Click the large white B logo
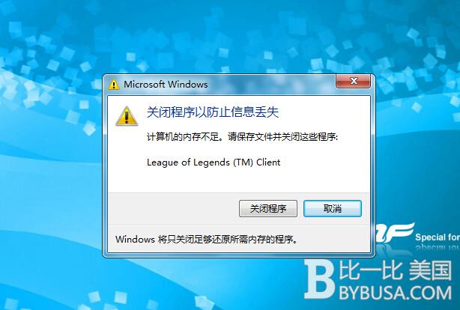Screen dimensions: 460x310 [318, 279]
